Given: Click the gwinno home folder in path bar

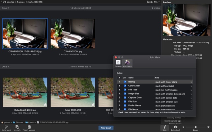Looking at the screenshot, I should point(6,122).
